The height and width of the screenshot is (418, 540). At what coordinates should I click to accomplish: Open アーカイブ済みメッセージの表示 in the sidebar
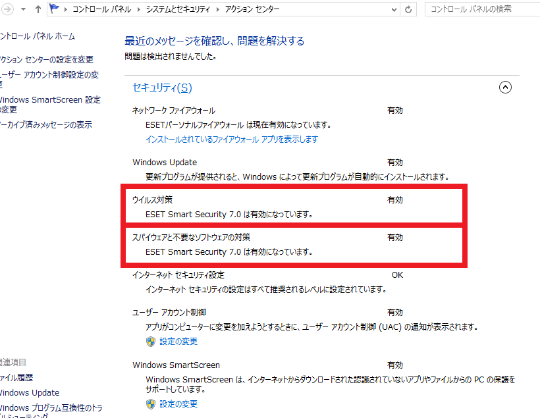(x=46, y=124)
